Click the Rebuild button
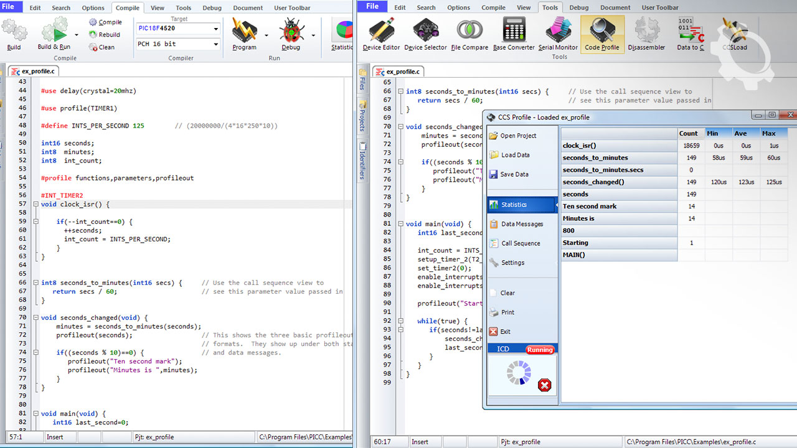This screenshot has height=448, width=797. point(105,35)
